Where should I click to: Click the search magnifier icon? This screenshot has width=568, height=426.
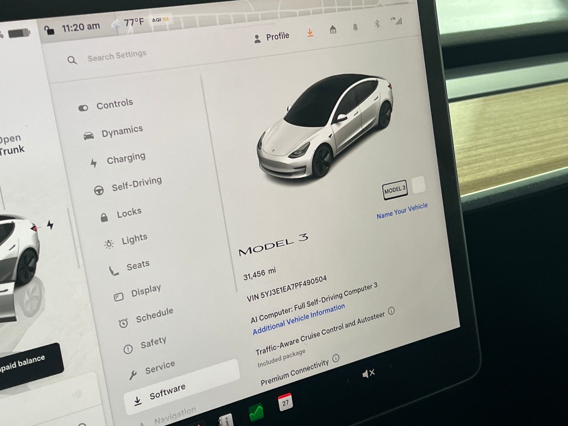(72, 60)
